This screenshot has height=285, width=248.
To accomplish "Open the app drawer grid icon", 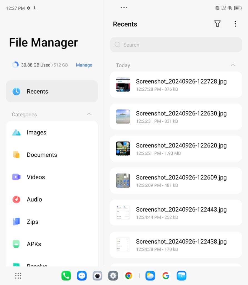I will tap(18, 276).
